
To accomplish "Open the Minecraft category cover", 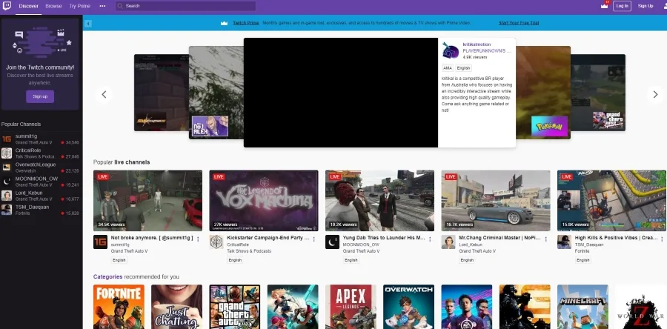I will click(583, 307).
